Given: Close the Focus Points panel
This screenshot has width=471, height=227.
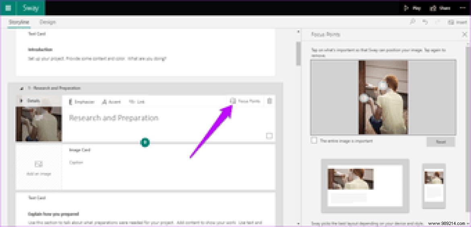Looking at the screenshot, I should (x=465, y=35).
